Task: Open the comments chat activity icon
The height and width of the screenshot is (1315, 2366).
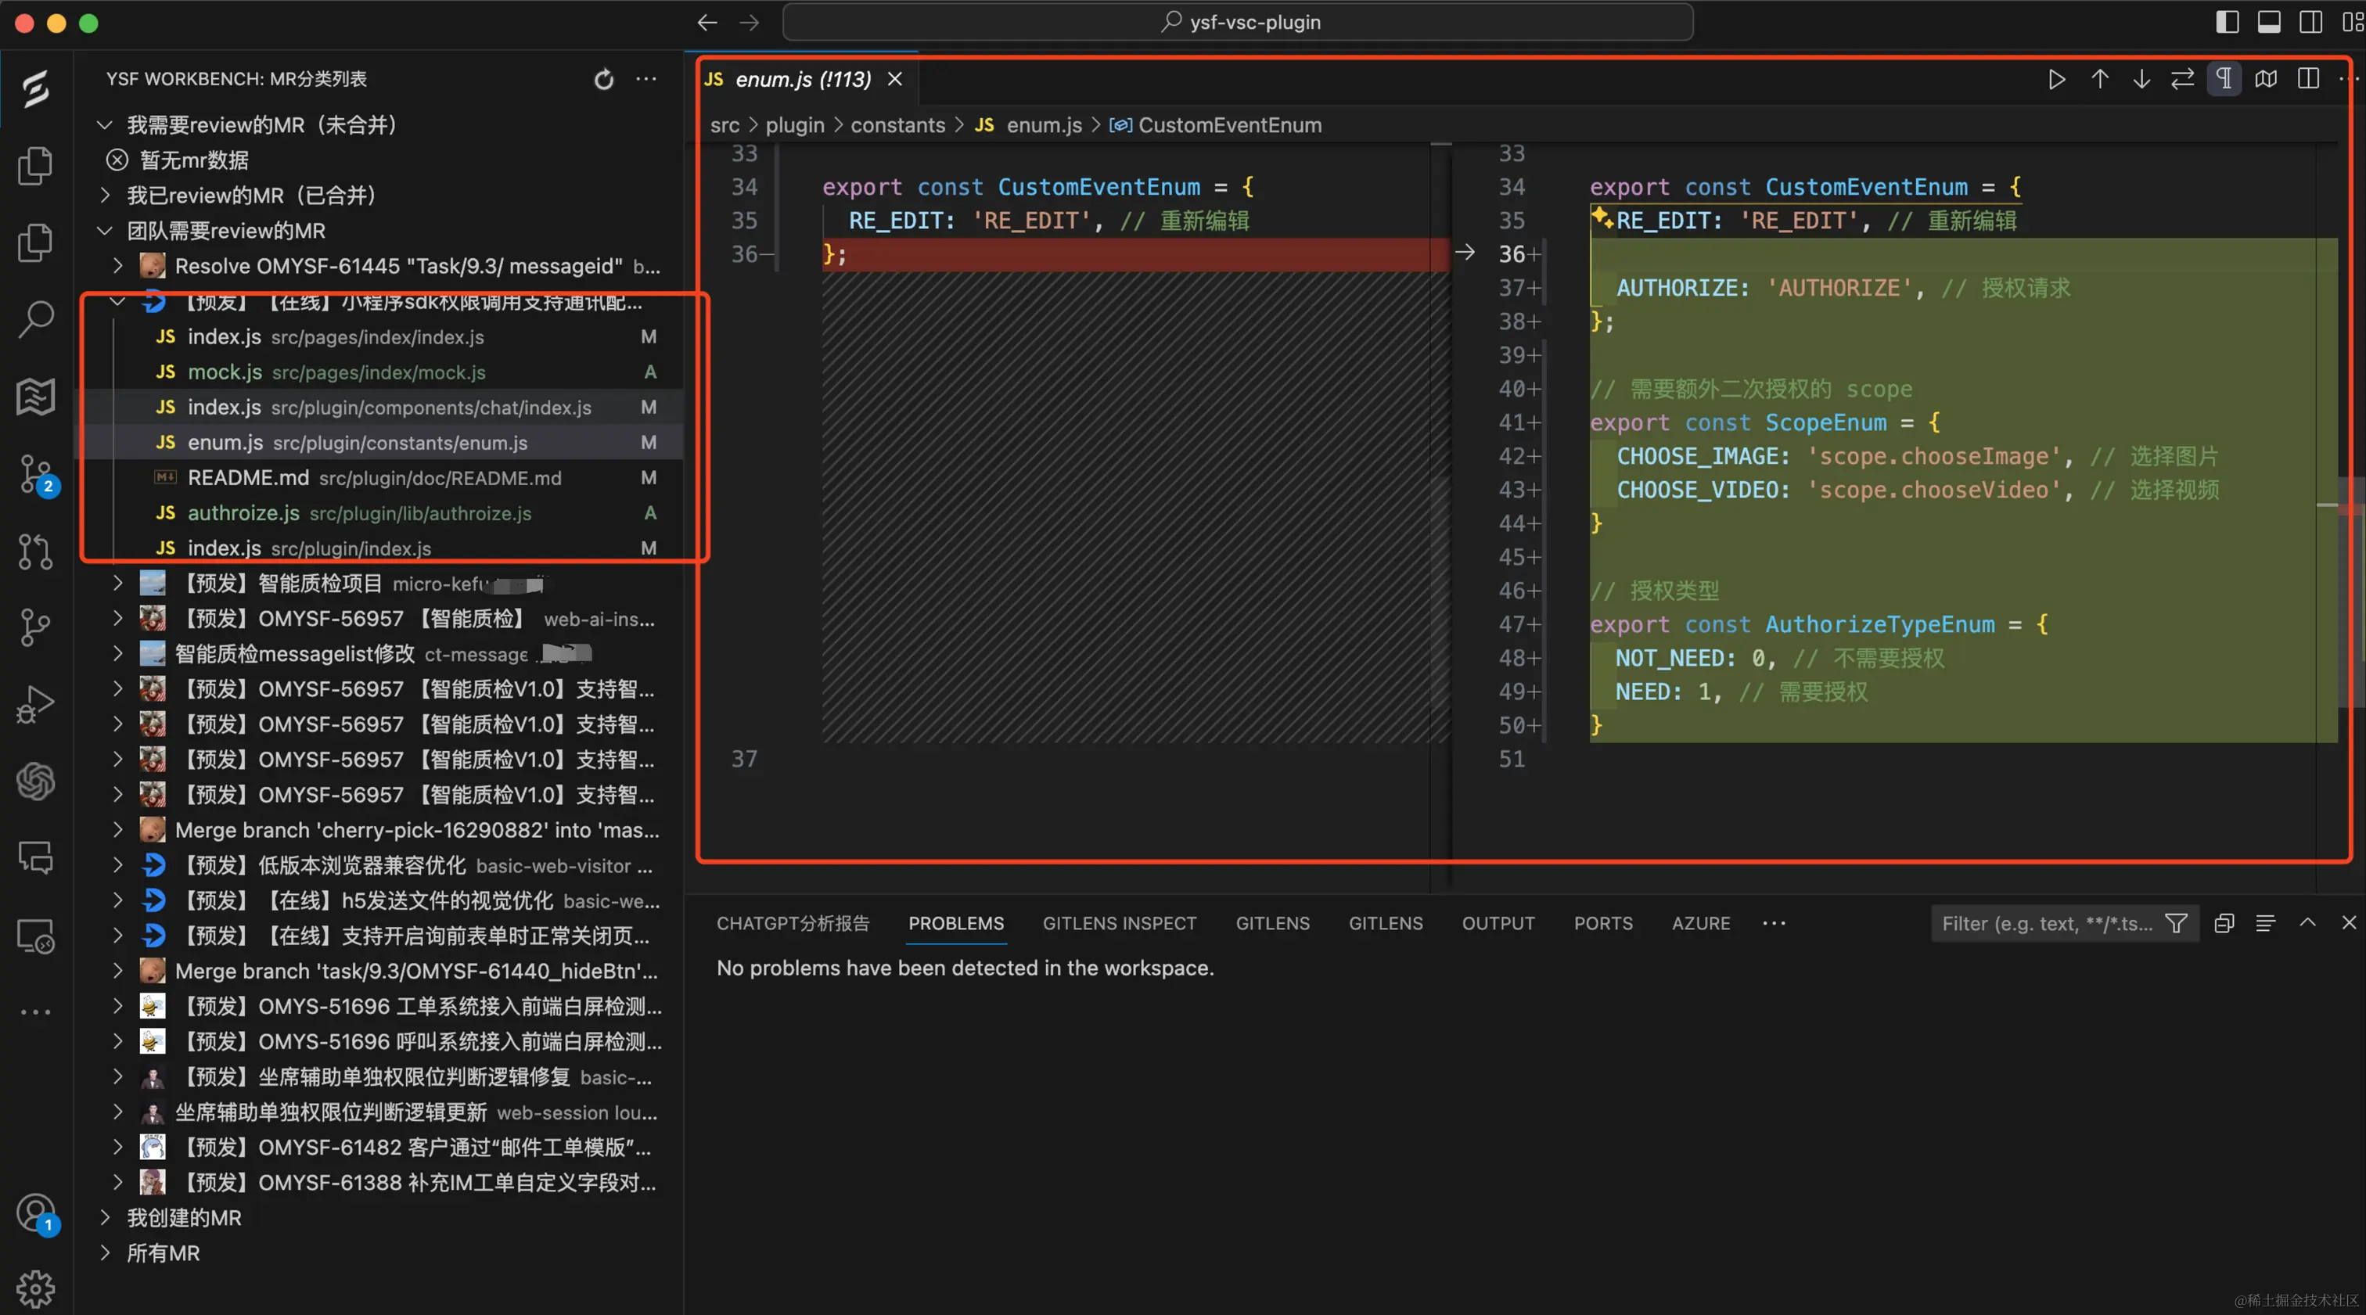Action: pos(35,857)
